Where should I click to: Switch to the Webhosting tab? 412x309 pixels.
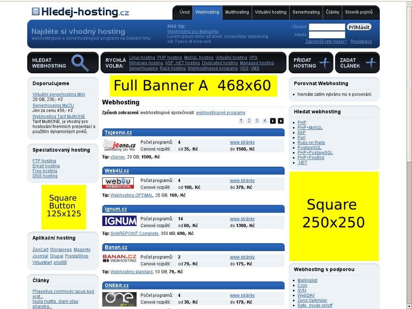coord(207,12)
